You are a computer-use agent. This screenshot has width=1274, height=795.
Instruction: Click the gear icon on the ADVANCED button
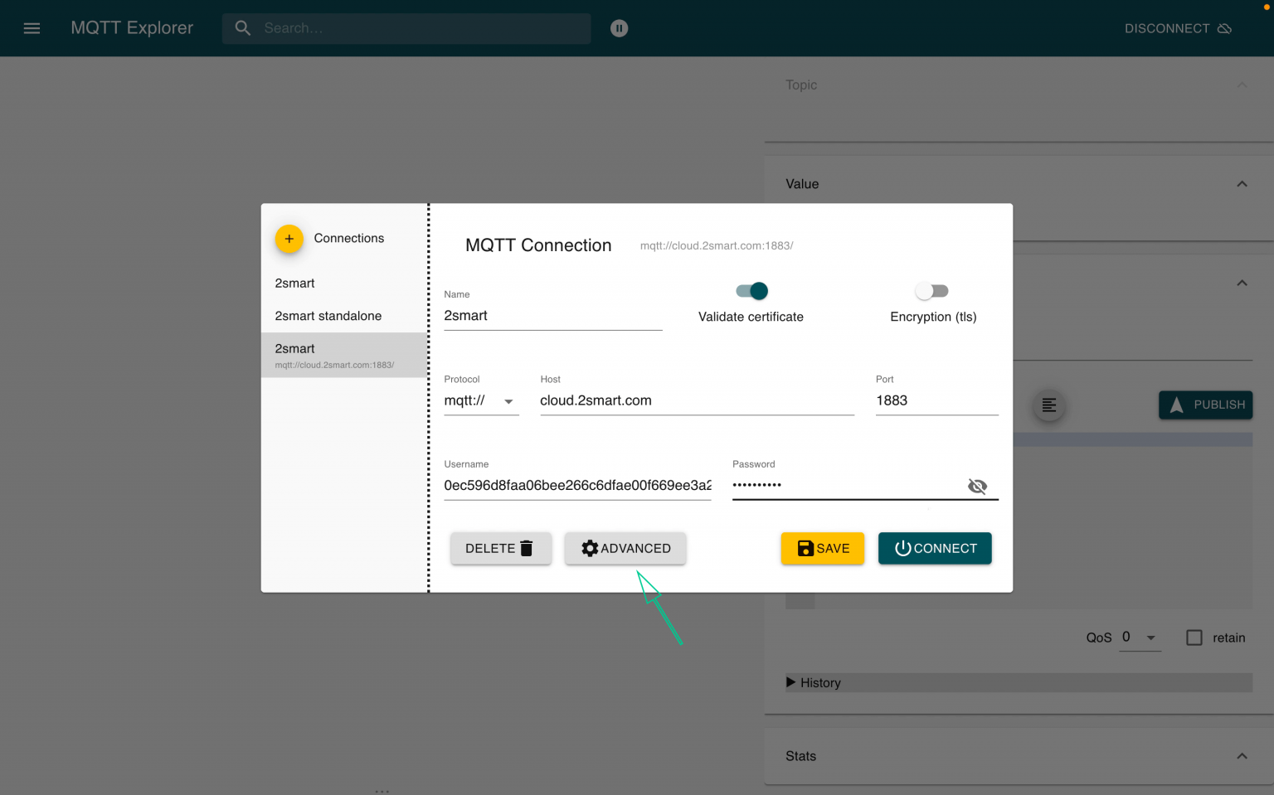point(591,548)
